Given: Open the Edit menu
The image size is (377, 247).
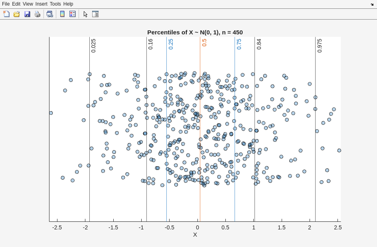Looking at the screenshot, I should [16, 4].
